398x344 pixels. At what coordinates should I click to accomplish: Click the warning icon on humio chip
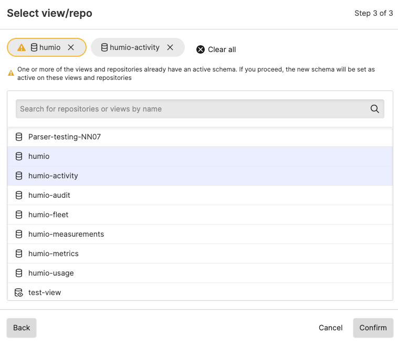[21, 47]
